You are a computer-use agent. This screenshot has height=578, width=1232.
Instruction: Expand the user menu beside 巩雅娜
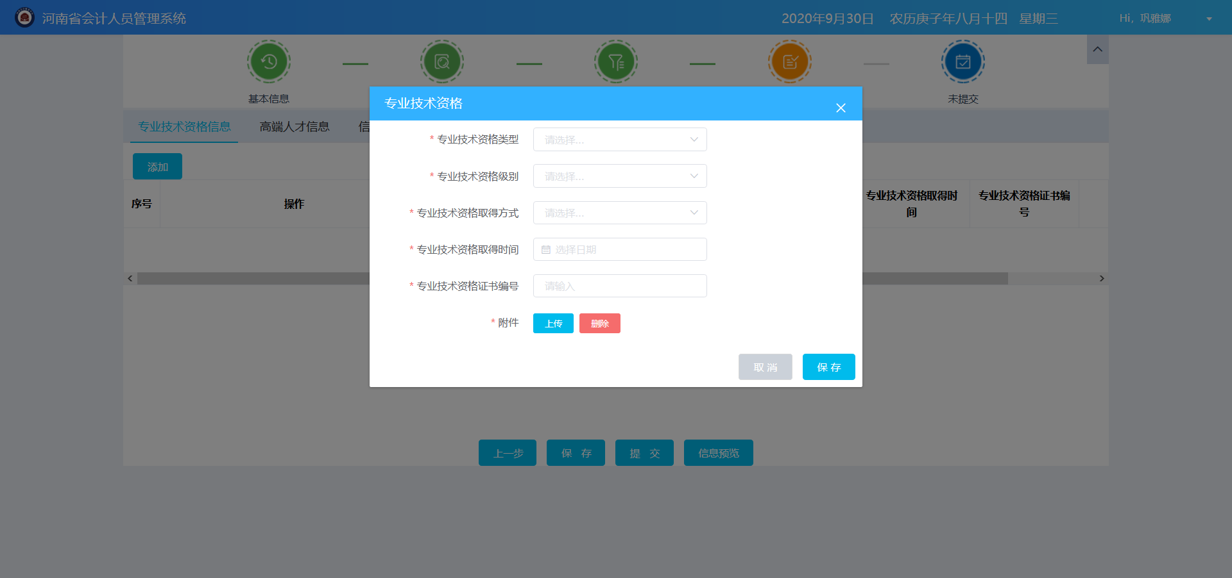pyautogui.click(x=1208, y=19)
